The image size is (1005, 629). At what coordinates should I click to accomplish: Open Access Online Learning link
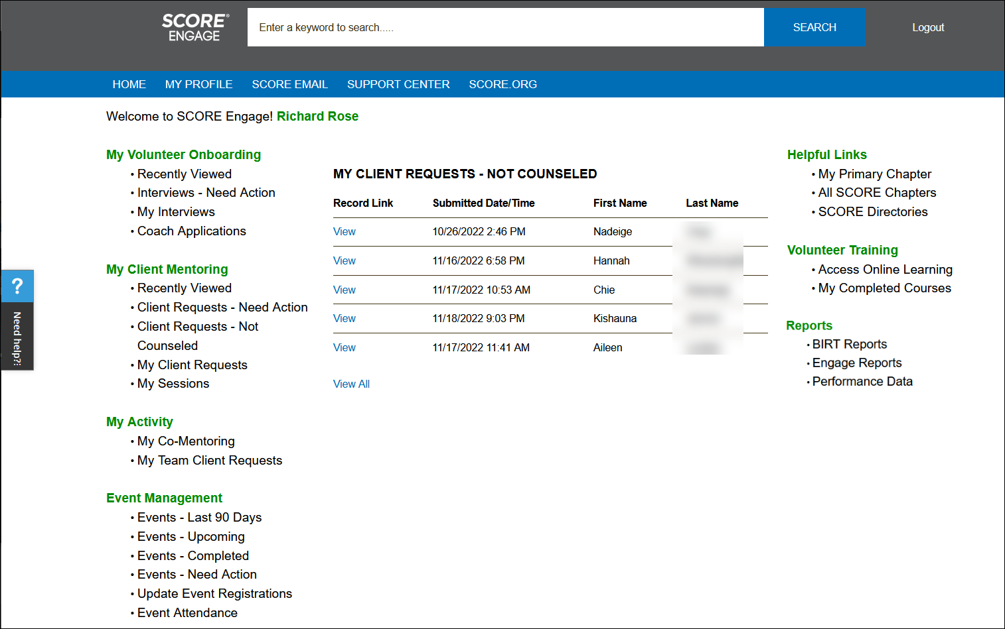click(x=885, y=269)
